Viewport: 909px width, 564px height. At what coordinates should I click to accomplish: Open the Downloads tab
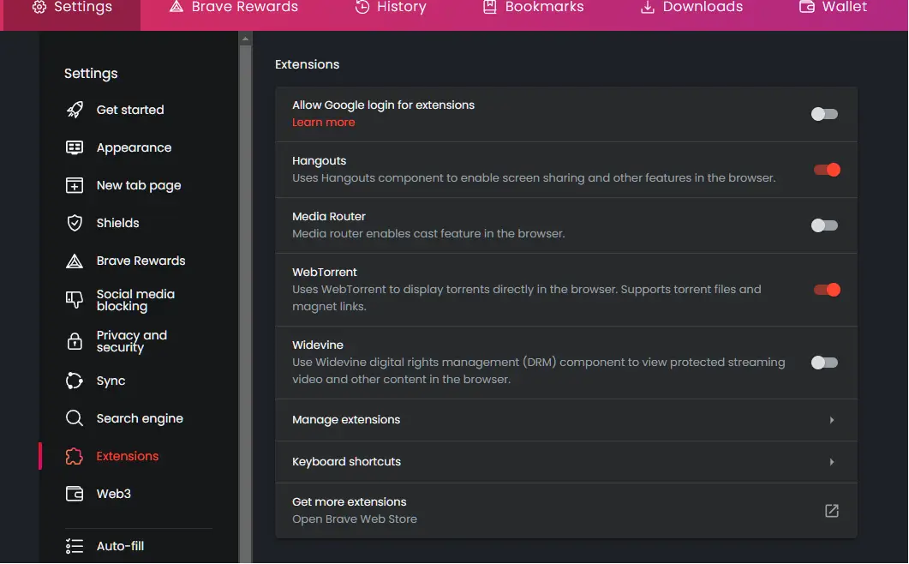[691, 8]
